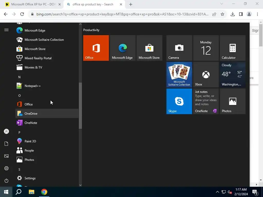This screenshot has width=263, height=197.
Task: Launch Movies & TV app
Action: point(47,67)
